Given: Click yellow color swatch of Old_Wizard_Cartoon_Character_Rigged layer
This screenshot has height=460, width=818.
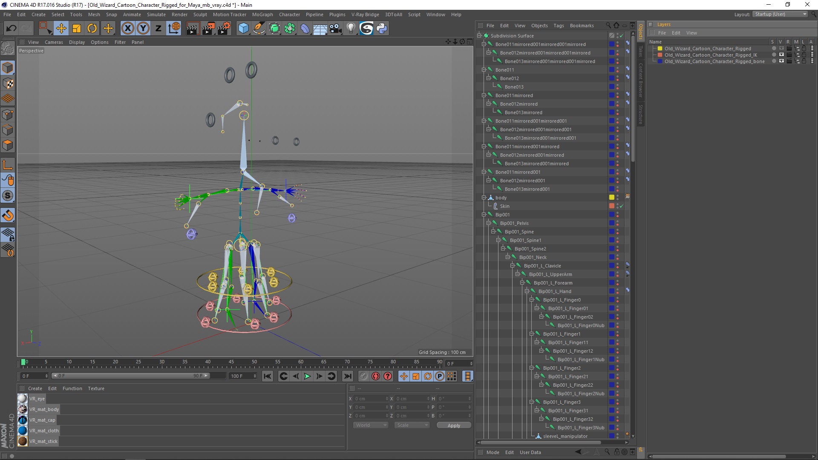Looking at the screenshot, I should coord(660,49).
